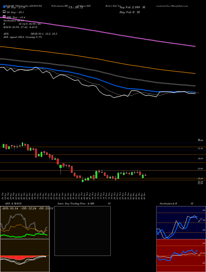Viewport: 206px width, 272px height.
Task: Click the last red candlestick on the price chart
Action: pos(145,175)
